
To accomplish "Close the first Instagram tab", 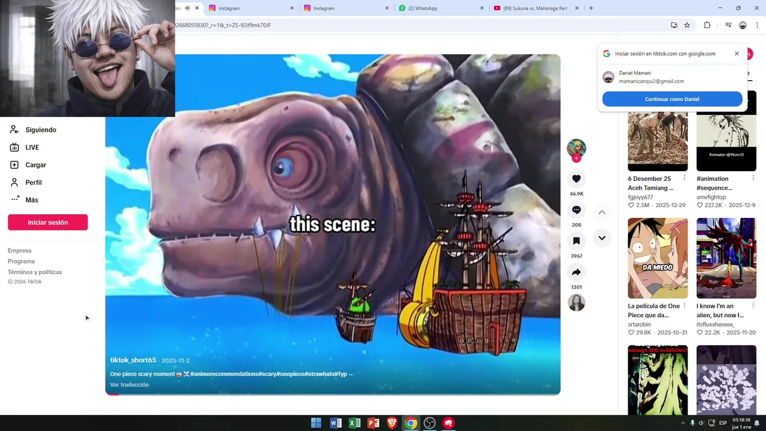I will click(x=292, y=8).
